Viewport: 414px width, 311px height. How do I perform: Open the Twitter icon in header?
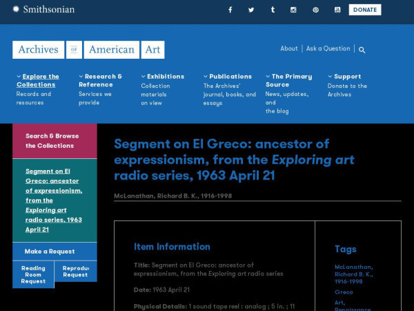pyautogui.click(x=251, y=10)
